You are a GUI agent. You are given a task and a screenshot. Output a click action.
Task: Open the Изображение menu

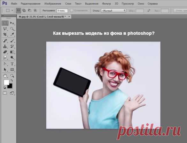[x=53, y=4]
